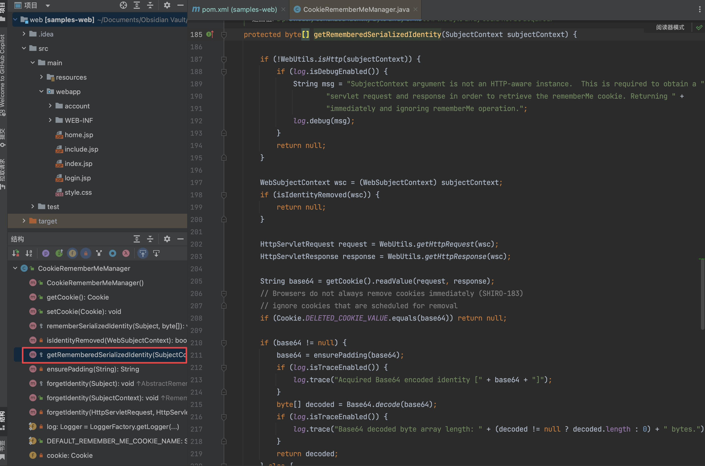Toggle autoscroll from source icon

(156, 253)
